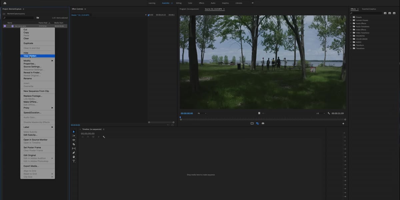This screenshot has height=200, width=400.
Task: Switch to the Essential Graphics tab
Action: [369, 9]
